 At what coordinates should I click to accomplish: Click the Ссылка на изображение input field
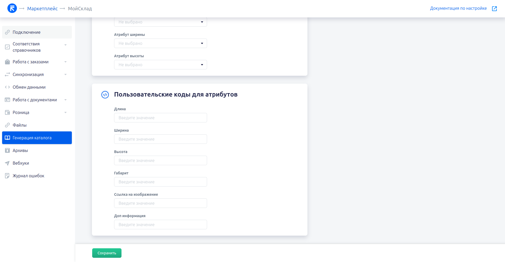[x=160, y=203]
